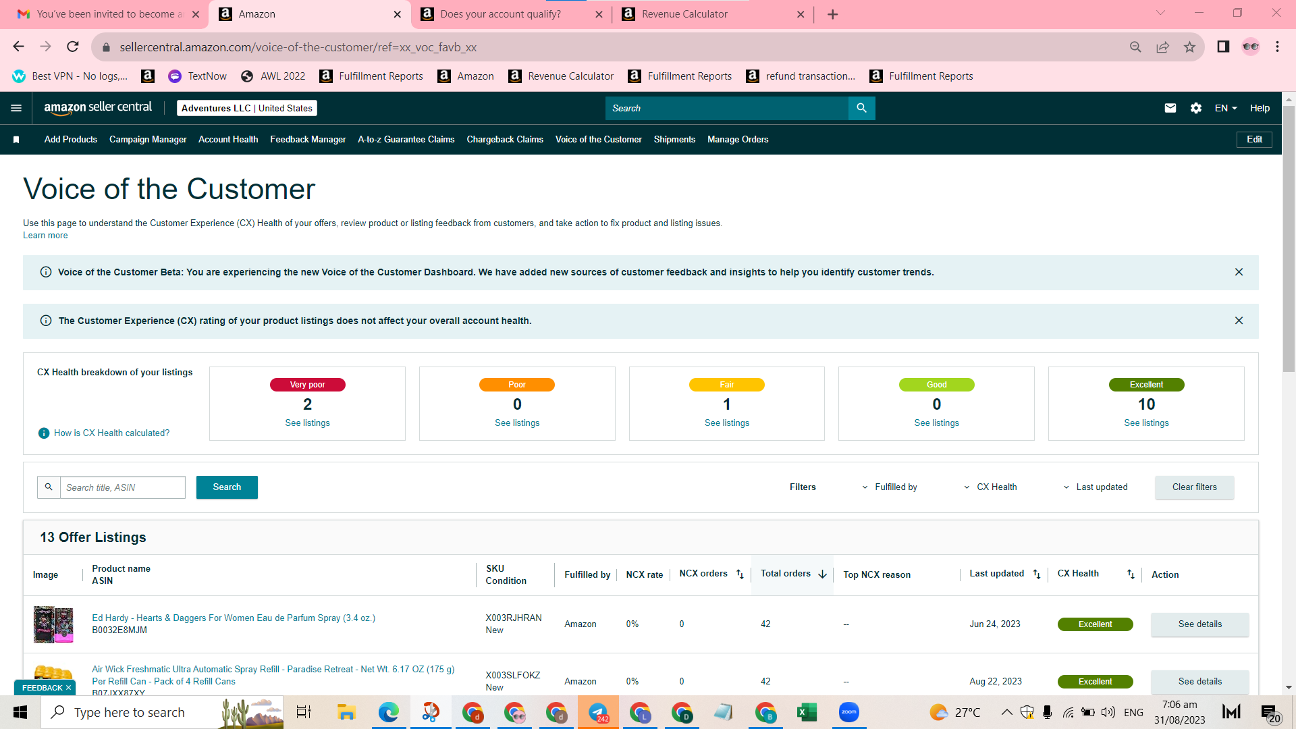Open the settings gear in Seller Central
The image size is (1296, 729).
click(1196, 108)
